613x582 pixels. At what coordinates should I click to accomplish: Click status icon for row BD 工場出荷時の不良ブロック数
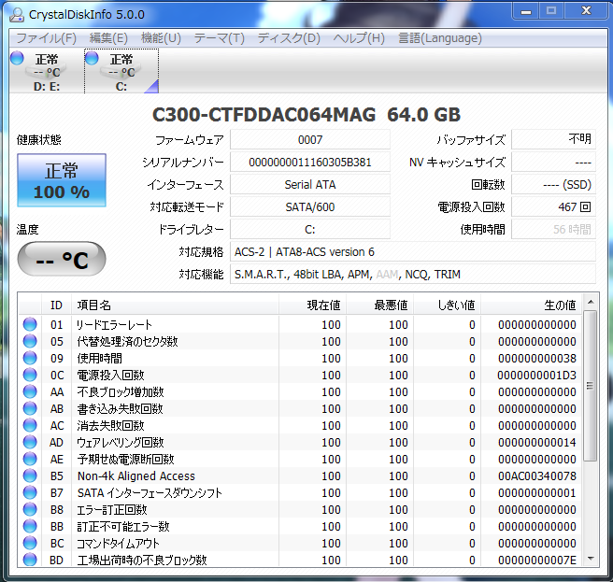coord(30,560)
